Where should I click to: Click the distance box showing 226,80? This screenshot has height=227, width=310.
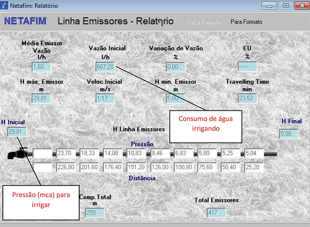(x=66, y=168)
